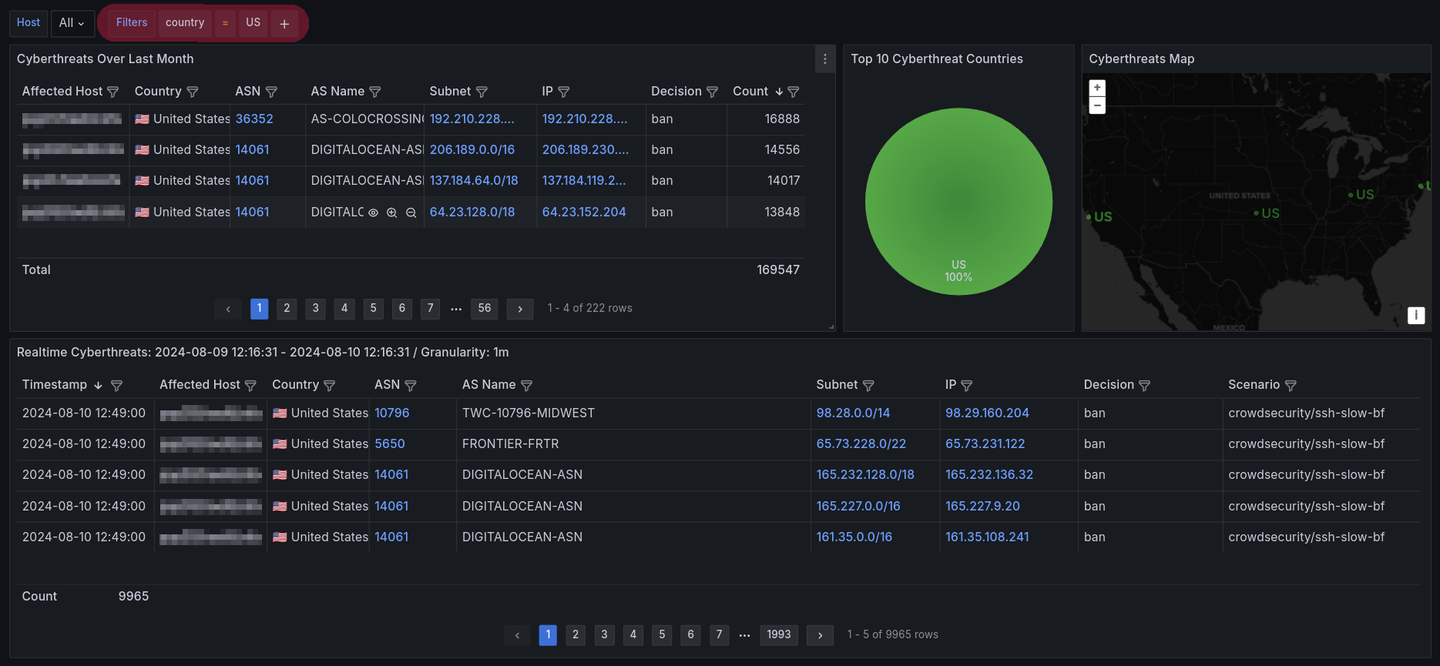Go to next page of Realtime table

coord(821,635)
